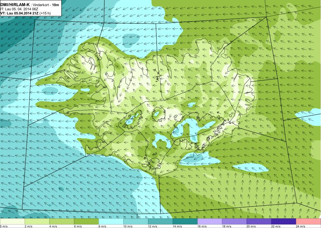Image resolution: width=321 pixels, height=228 pixels.
Task: Click the 22–24 m/s dark indigo legend swatch
Action: click(284, 222)
